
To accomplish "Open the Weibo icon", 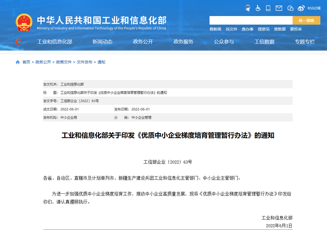I will (301, 8).
